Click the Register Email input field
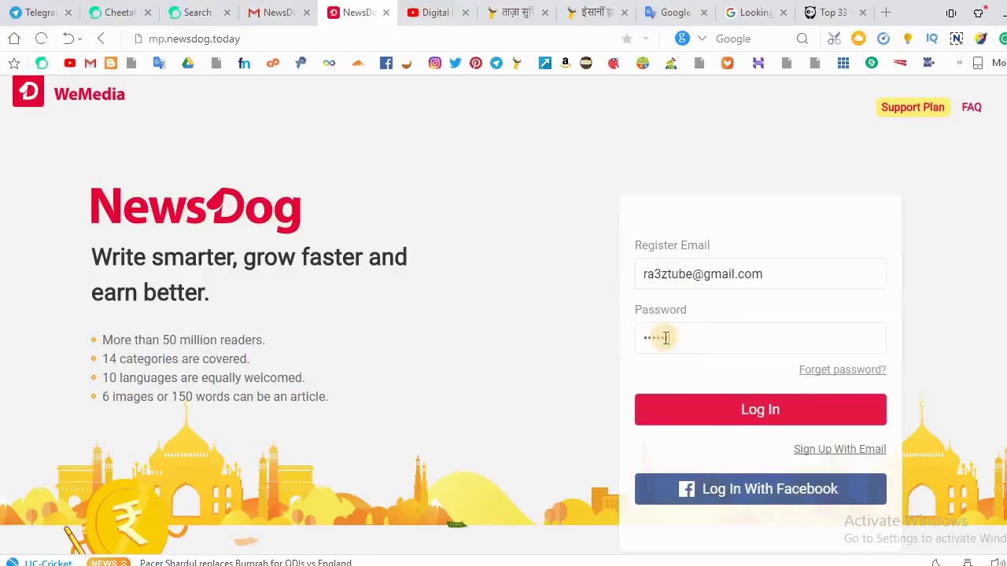 760,274
